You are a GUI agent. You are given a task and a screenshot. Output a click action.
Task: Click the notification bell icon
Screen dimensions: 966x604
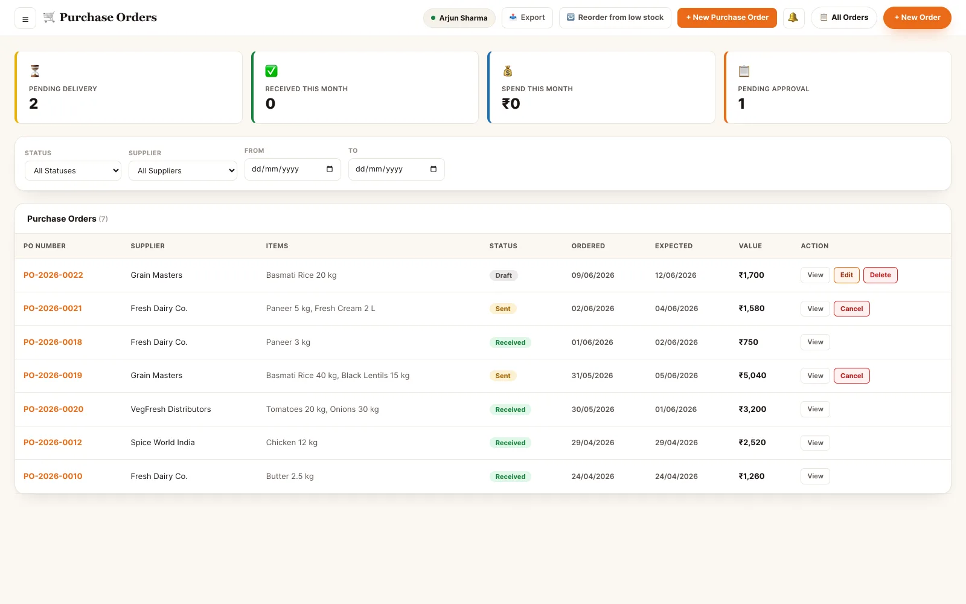(x=793, y=18)
